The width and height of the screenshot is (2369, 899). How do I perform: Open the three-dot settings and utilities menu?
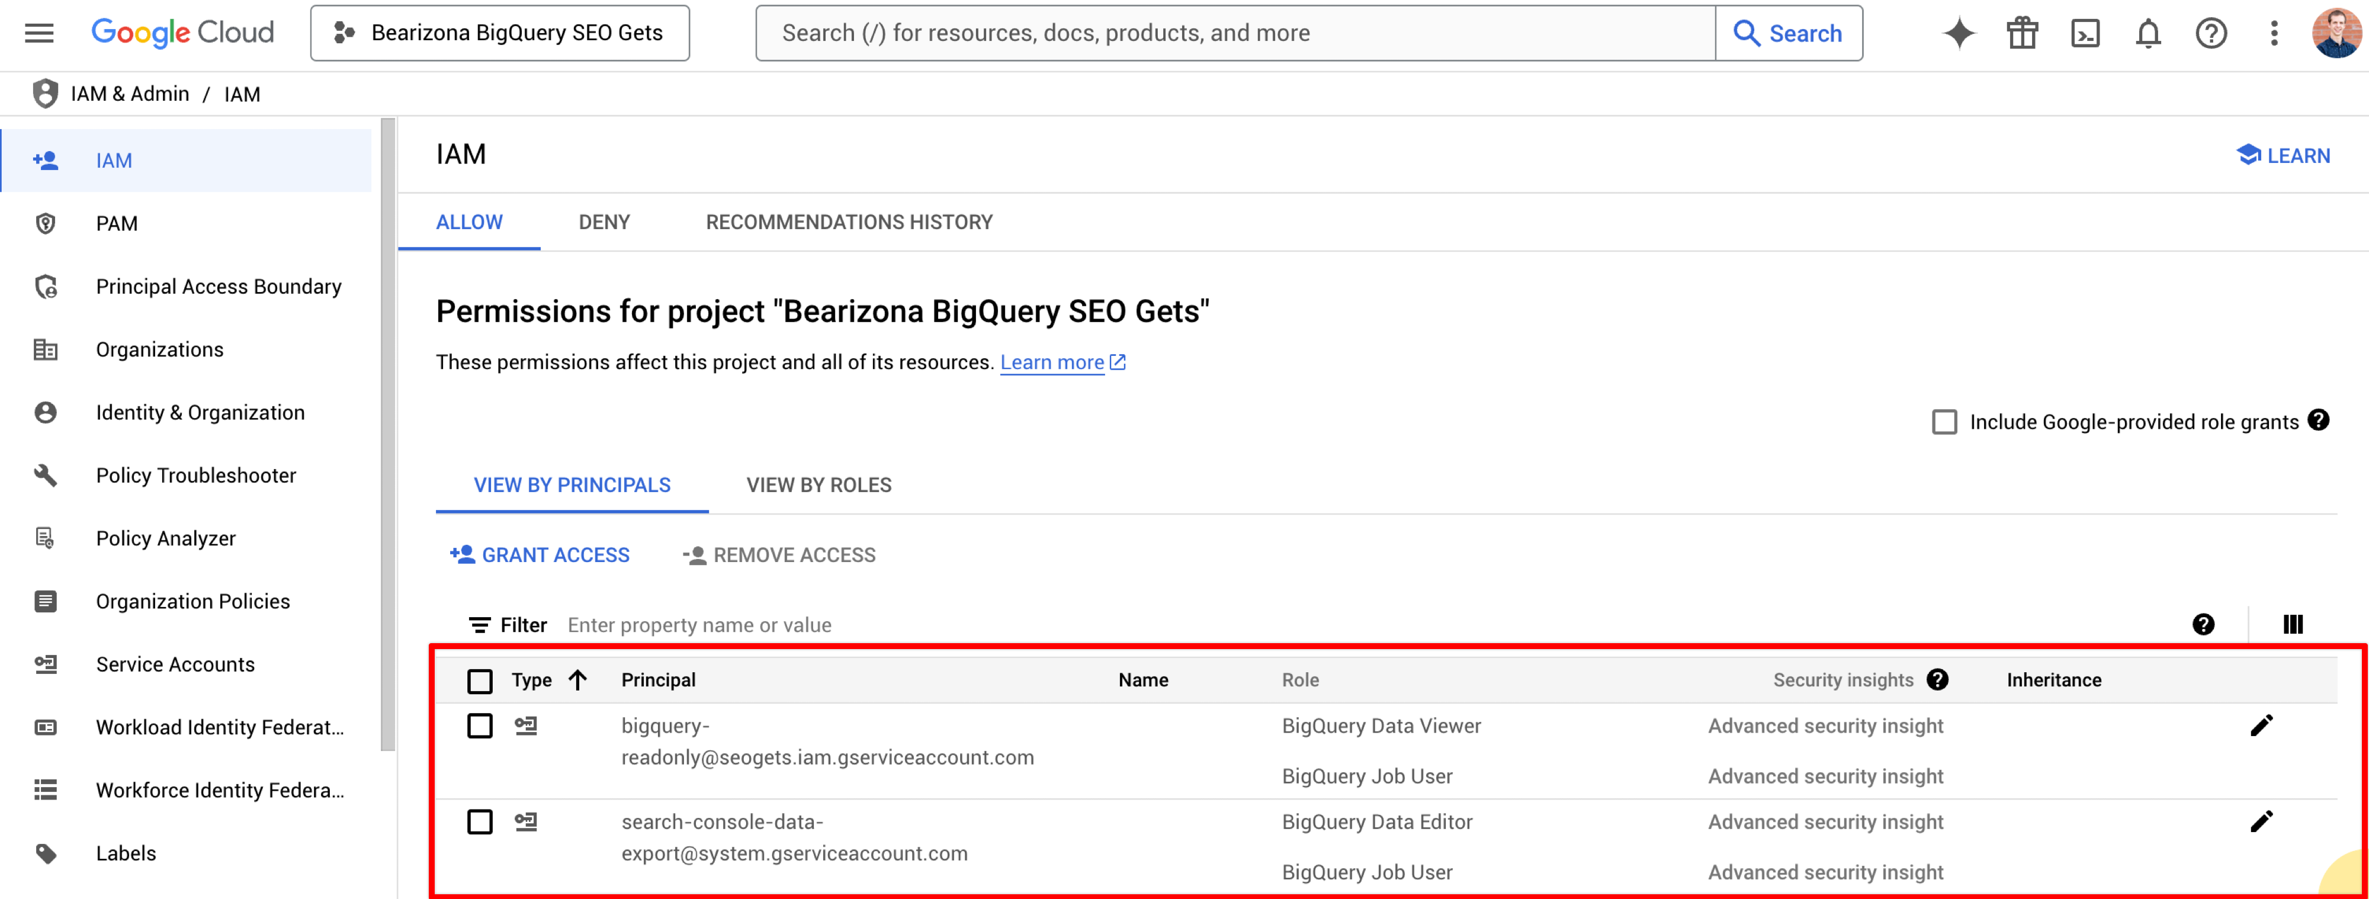(x=2274, y=33)
